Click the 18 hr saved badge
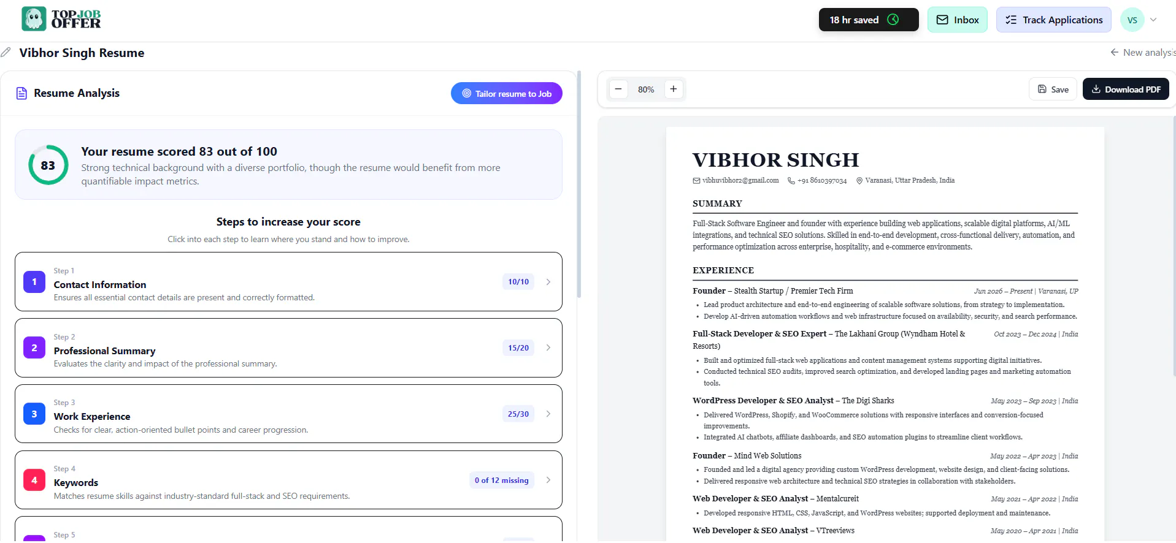 (869, 20)
